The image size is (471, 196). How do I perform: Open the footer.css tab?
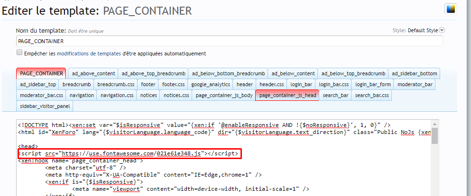[173, 85]
